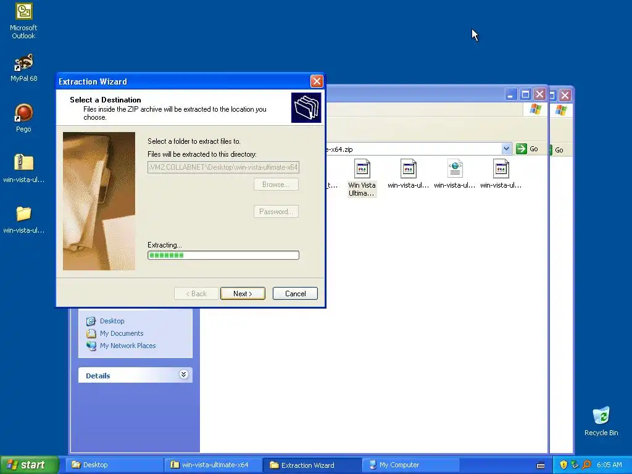This screenshot has height=474, width=632.
Task: Click Windows flag logo in zip window
Action: [536, 109]
